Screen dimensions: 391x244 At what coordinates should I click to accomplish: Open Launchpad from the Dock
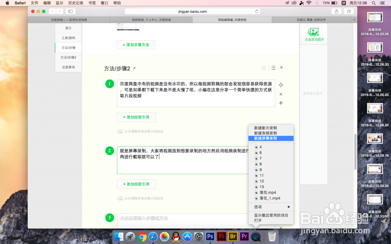tap(130, 236)
